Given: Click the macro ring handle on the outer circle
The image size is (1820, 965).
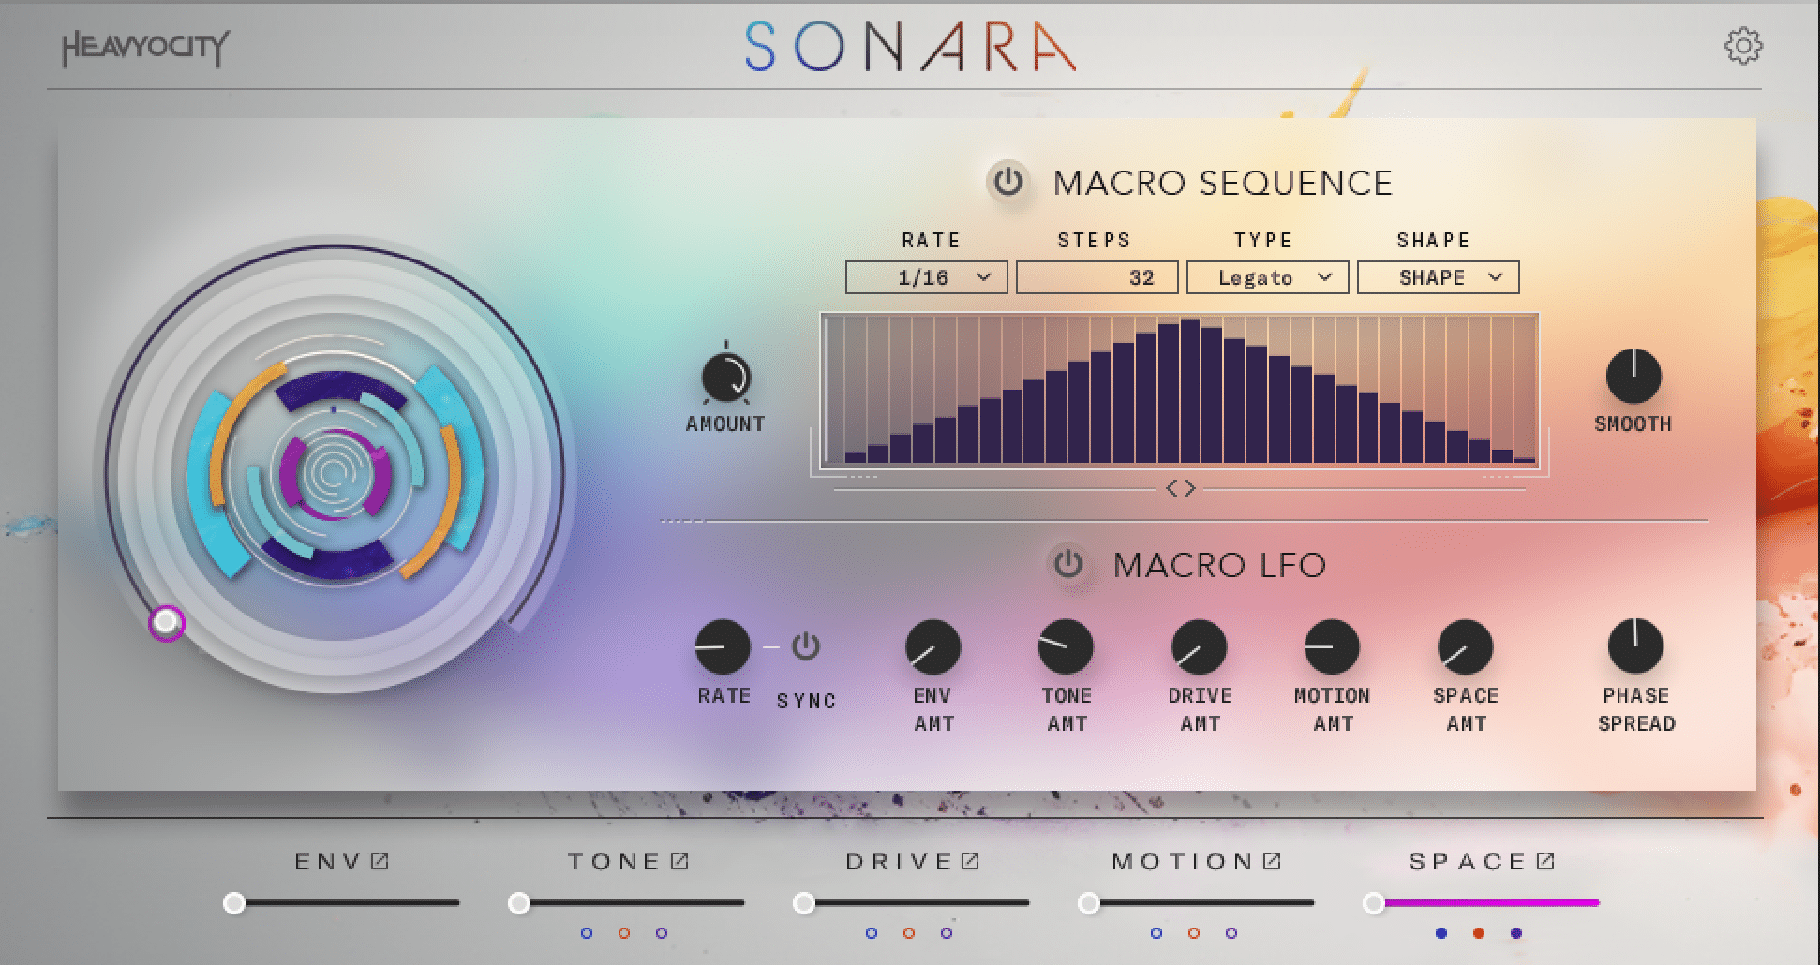Looking at the screenshot, I should (167, 622).
